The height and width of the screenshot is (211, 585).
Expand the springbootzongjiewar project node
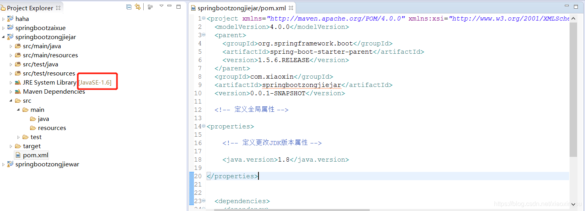(4, 164)
